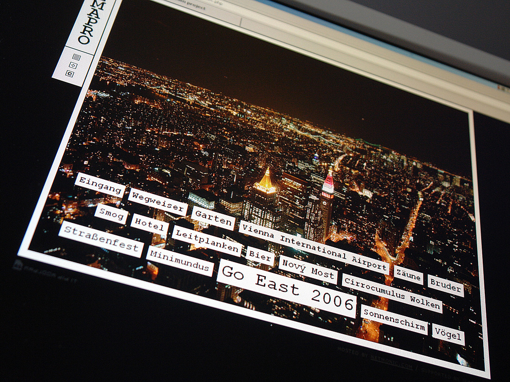Image resolution: width=510 pixels, height=382 pixels.
Task: Open the Garten tag
Action: point(213,218)
